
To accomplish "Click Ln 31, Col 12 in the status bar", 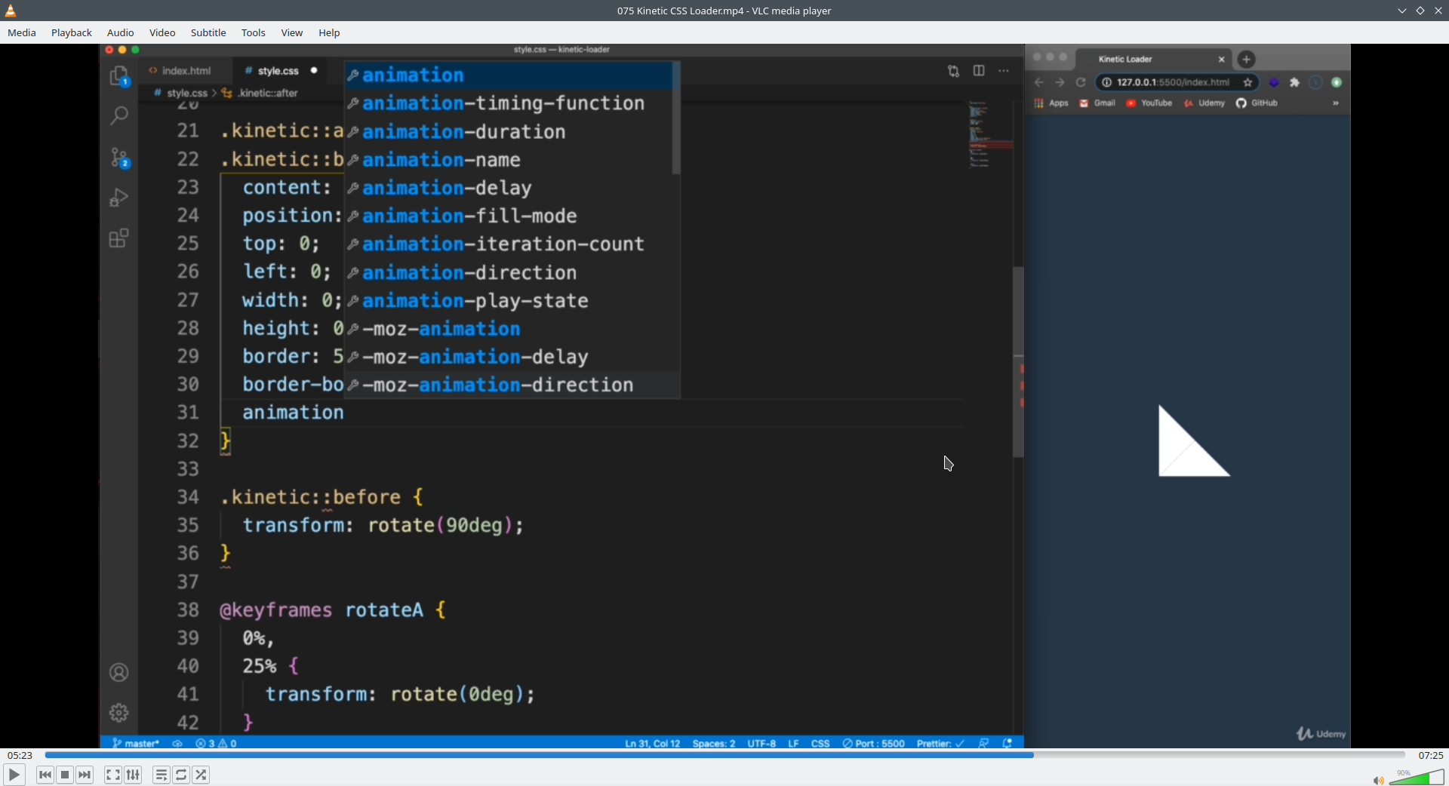I will pos(653,744).
